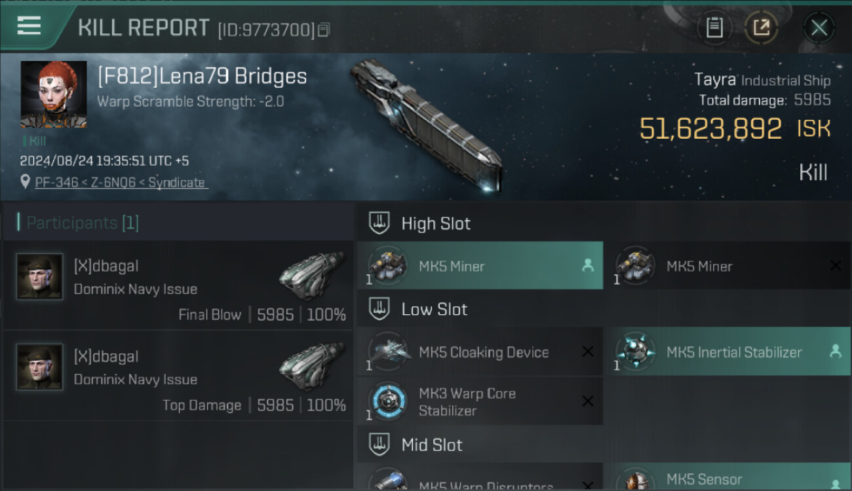
Task: Open the PF-346 location link
Action: (x=120, y=183)
